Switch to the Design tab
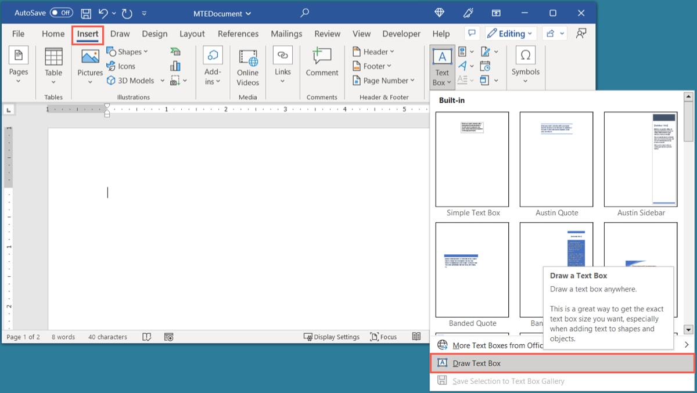 pos(155,33)
